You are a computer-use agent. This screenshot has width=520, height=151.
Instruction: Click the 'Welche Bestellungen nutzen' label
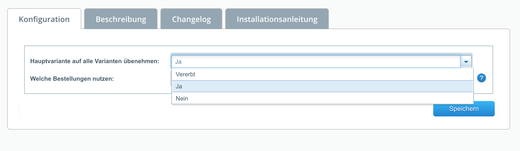(72, 79)
